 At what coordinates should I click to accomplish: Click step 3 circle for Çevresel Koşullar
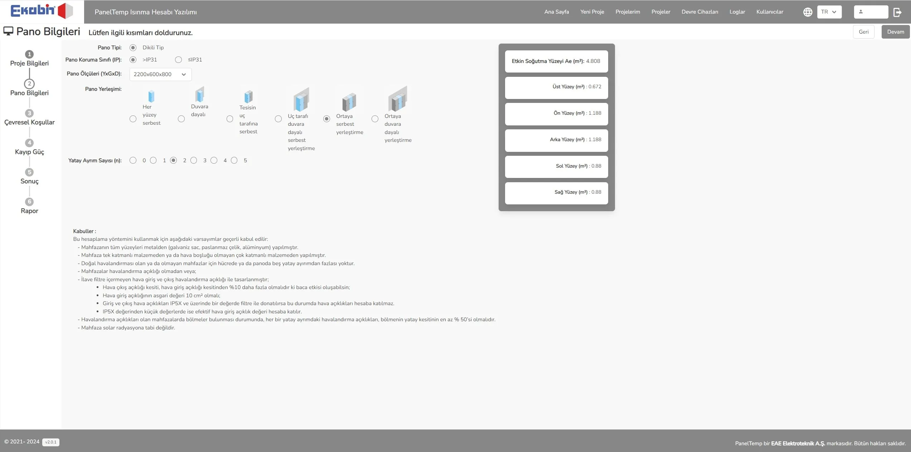[x=29, y=113]
